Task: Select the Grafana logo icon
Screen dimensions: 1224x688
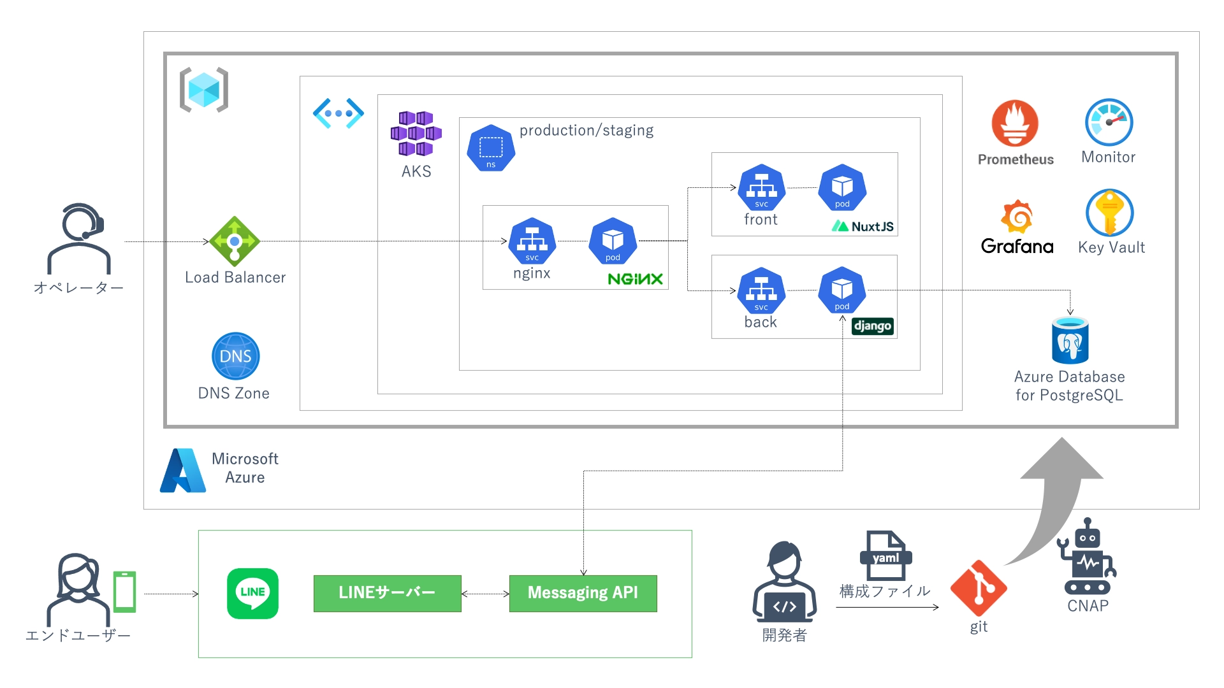Action: pos(1017,217)
